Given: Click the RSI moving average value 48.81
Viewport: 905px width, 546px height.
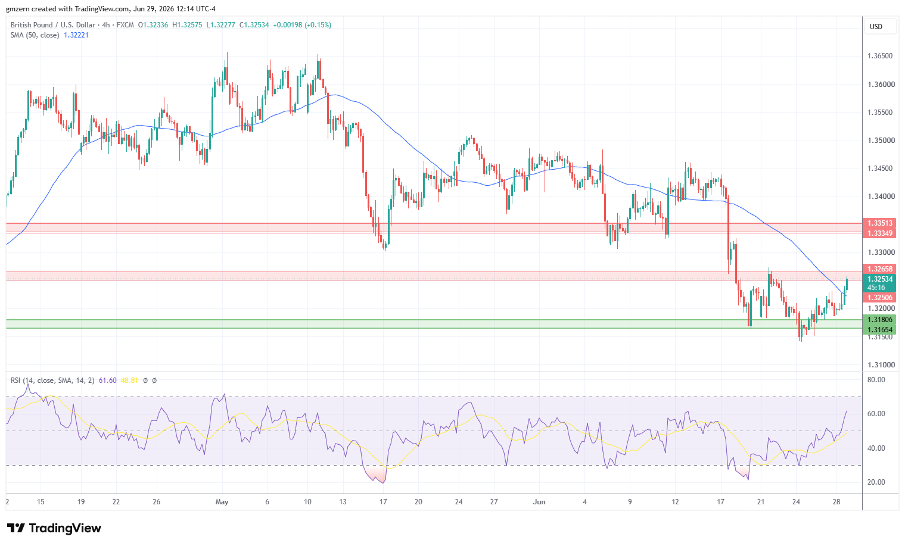Looking at the screenshot, I should tap(129, 380).
